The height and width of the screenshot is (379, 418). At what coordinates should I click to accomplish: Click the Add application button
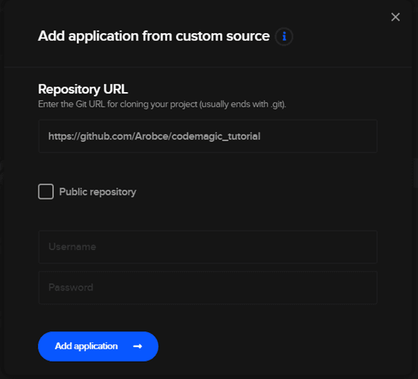click(x=98, y=346)
